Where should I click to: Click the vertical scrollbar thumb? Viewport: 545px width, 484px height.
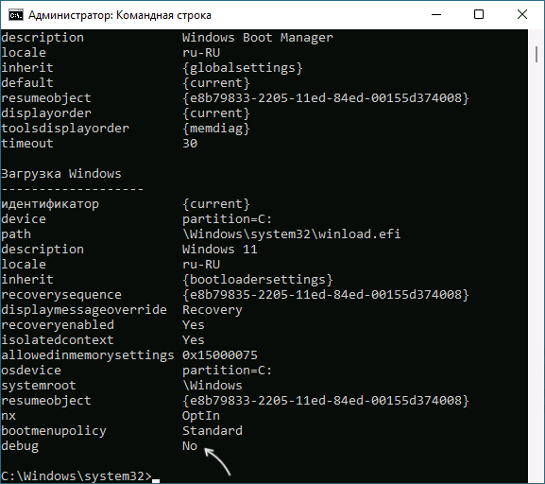pos(536,54)
